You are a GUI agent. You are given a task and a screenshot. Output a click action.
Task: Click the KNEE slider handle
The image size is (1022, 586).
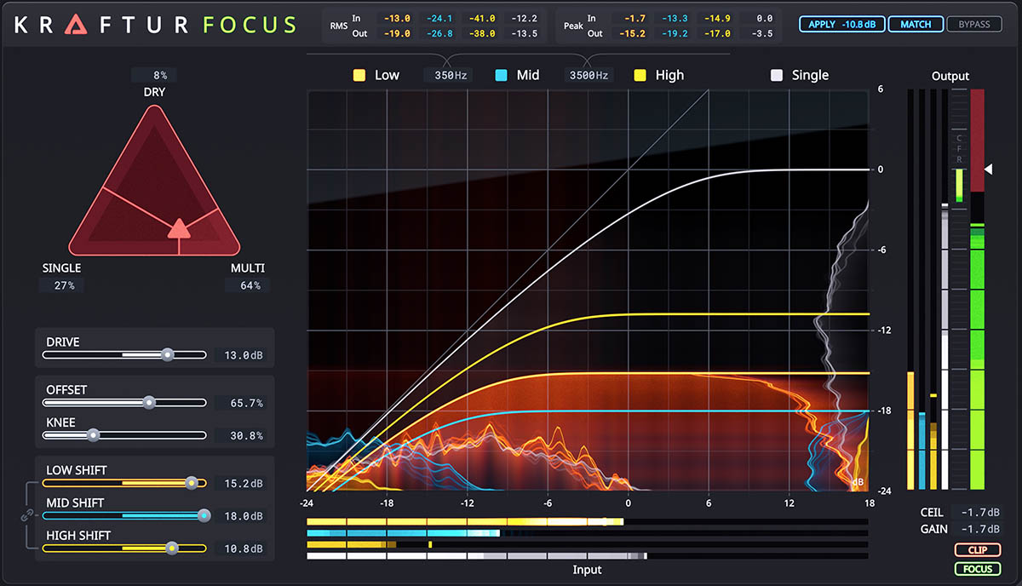click(x=94, y=434)
